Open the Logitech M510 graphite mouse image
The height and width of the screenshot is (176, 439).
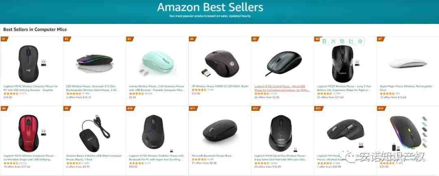(31, 64)
